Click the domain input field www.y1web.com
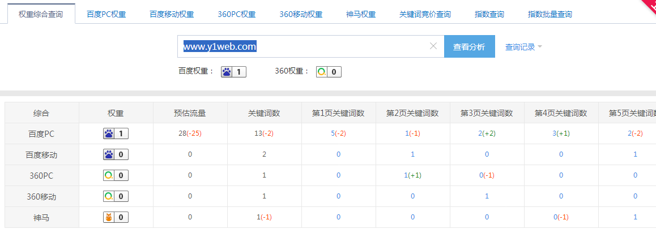The image size is (656, 233). [306, 46]
